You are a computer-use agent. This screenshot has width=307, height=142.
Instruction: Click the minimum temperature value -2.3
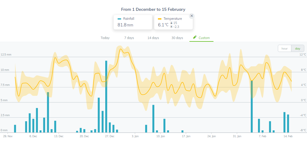pyautogui.click(x=176, y=27)
